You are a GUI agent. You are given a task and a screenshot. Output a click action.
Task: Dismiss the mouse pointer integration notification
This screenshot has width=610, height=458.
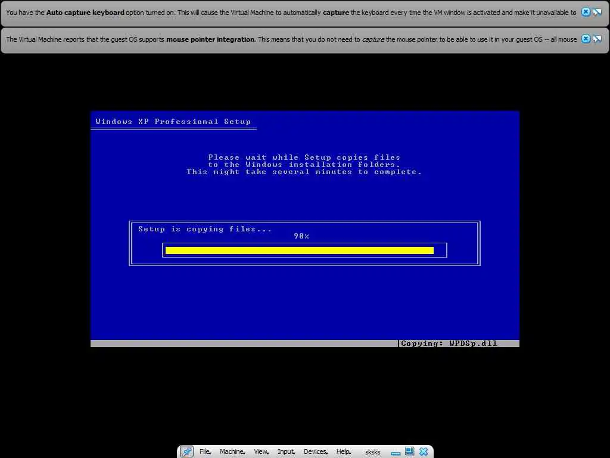[586, 39]
